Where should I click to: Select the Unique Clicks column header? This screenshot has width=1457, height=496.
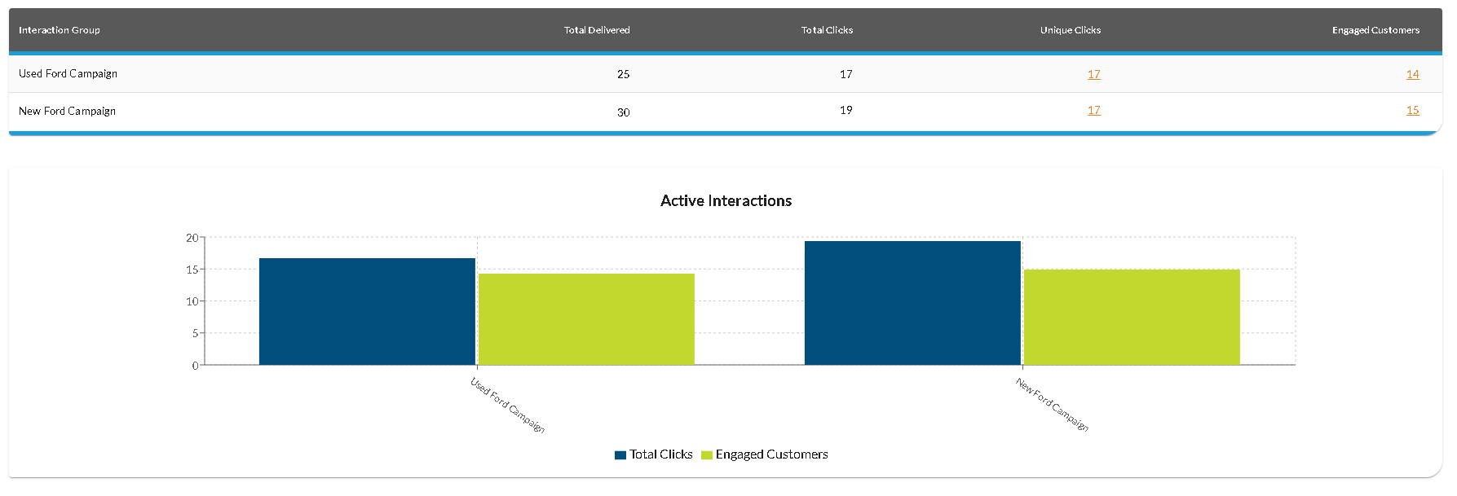1070,30
